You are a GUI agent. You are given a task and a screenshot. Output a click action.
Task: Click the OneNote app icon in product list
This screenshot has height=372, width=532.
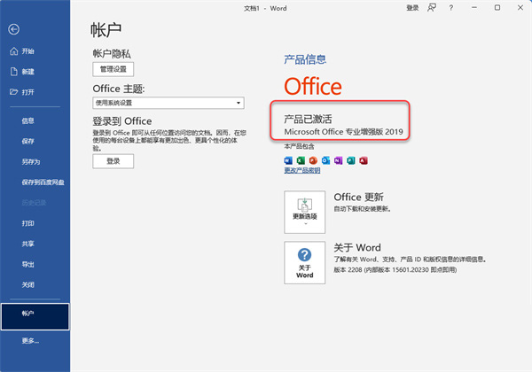(338, 159)
